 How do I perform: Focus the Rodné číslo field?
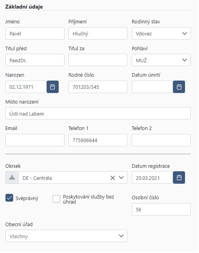pos(98,87)
